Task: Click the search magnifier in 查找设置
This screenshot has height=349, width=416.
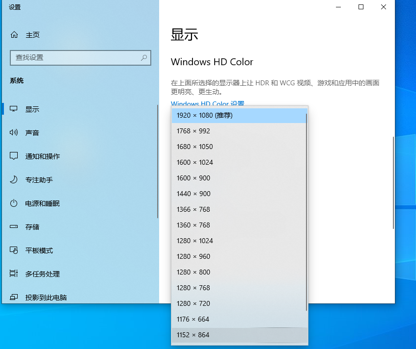Action: pos(144,58)
